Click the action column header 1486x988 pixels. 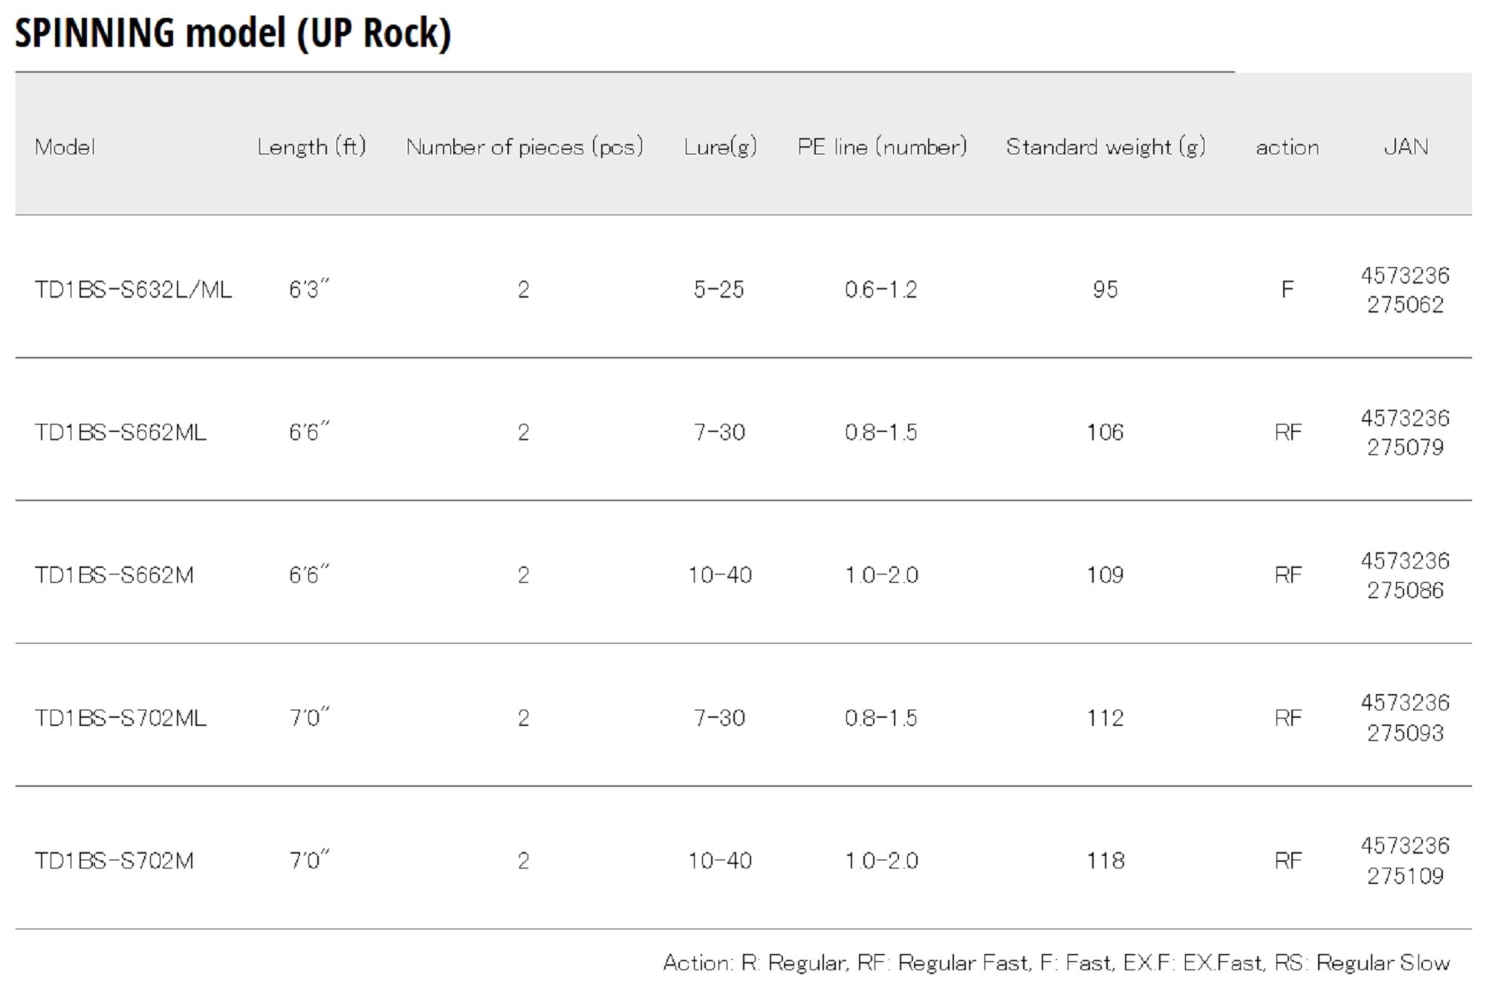pyautogui.click(x=1287, y=147)
